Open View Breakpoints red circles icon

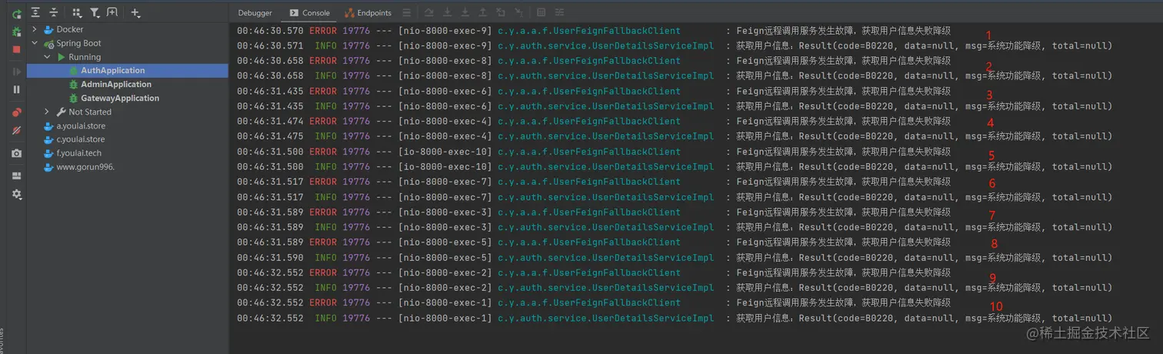(x=16, y=113)
